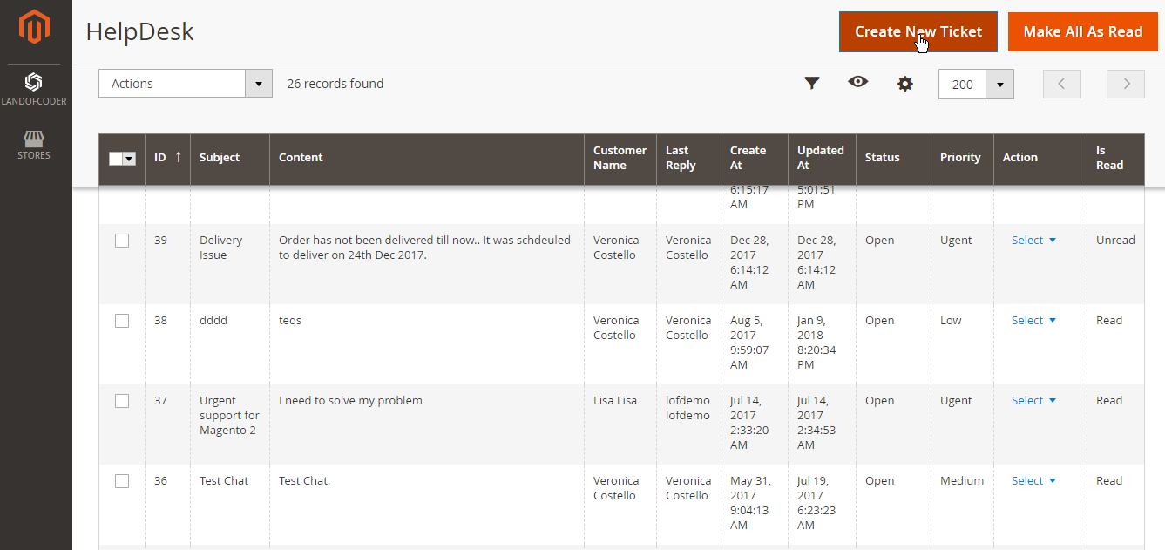Open the columns gear settings icon

[905, 84]
